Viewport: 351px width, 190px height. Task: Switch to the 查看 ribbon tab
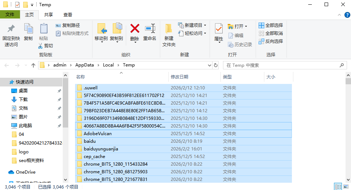click(x=67, y=15)
